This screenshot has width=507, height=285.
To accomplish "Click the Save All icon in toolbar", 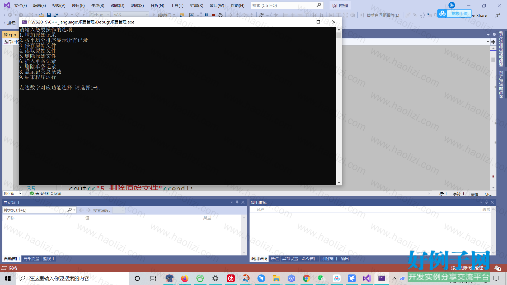I will pyautogui.click(x=56, y=15).
